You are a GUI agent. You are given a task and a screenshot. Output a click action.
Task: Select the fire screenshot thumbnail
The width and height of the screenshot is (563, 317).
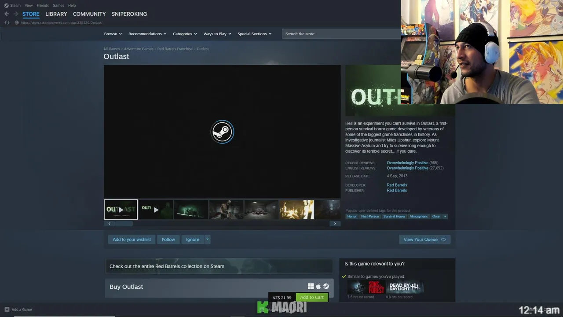tap(296, 210)
